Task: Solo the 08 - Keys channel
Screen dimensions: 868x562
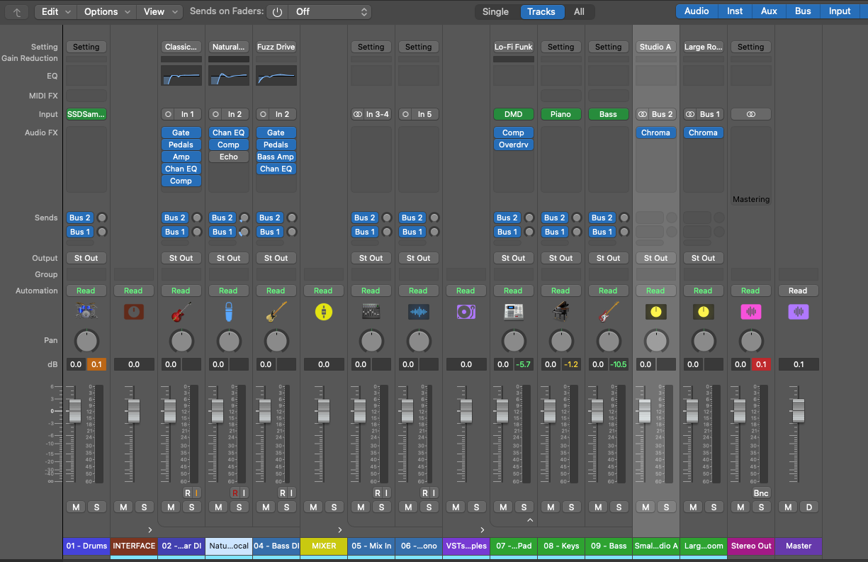Action: tap(571, 507)
